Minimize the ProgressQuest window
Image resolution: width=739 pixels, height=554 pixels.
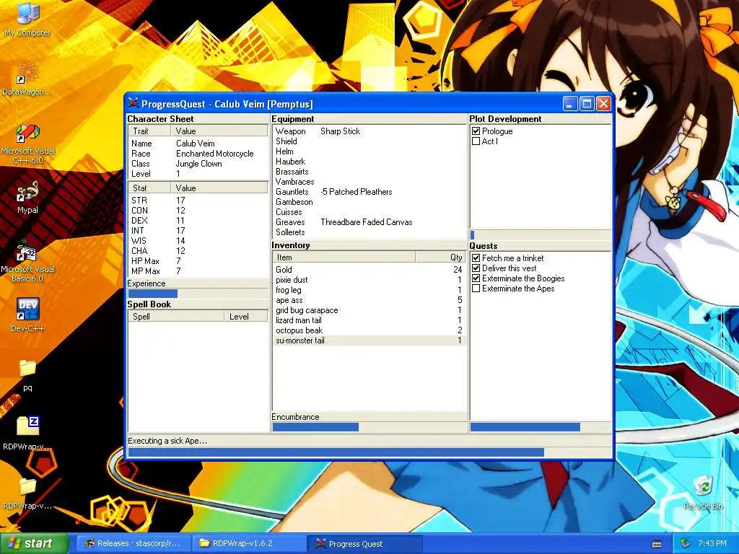pyautogui.click(x=570, y=104)
